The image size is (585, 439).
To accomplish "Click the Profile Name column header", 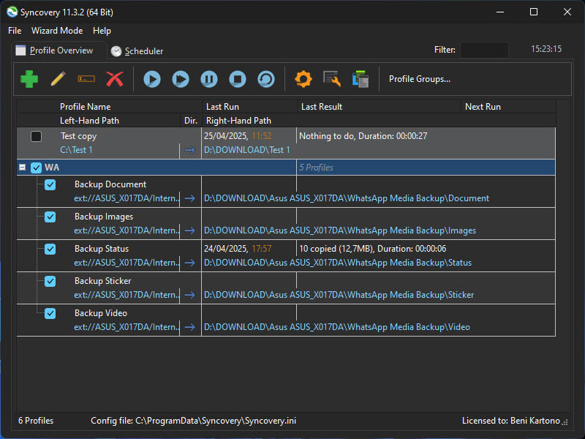I will pyautogui.click(x=85, y=107).
